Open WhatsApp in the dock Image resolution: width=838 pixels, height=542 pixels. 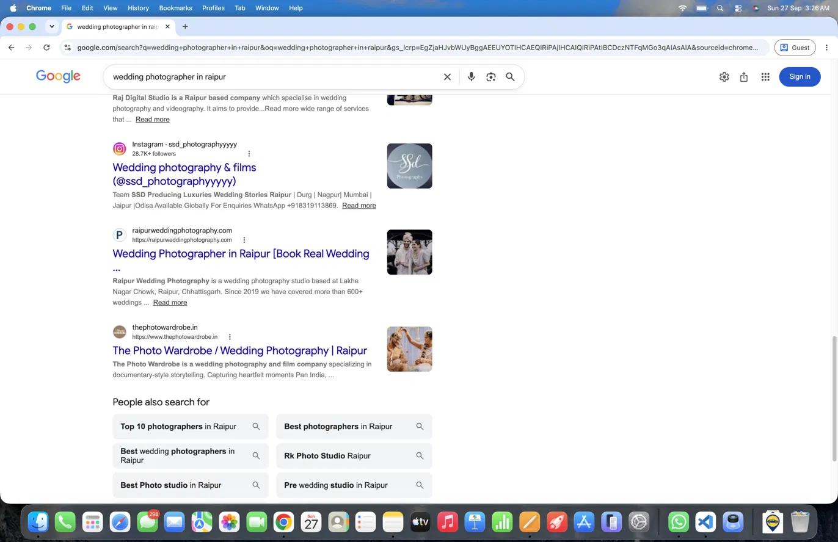679,522
